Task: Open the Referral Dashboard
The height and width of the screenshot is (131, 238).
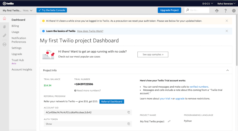Action: click(x=112, y=102)
